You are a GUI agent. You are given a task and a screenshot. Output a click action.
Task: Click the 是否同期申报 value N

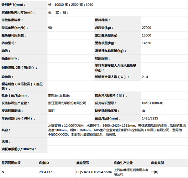pos(3,172)
